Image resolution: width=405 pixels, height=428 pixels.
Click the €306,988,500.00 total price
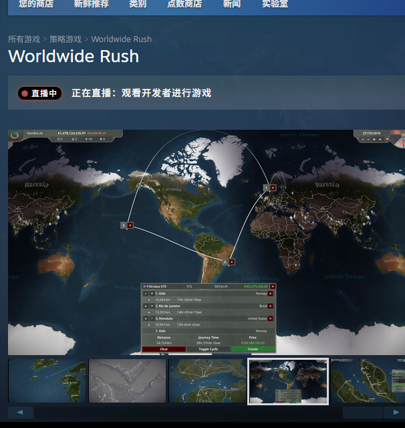[253, 343]
